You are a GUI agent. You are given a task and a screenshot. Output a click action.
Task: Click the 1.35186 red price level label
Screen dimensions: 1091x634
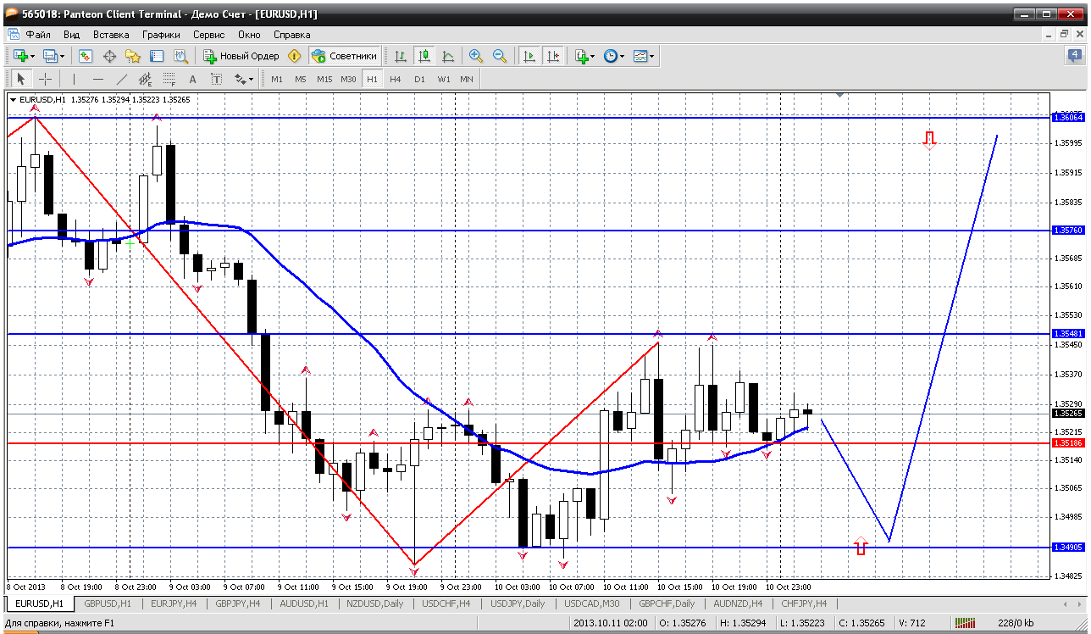1067,443
